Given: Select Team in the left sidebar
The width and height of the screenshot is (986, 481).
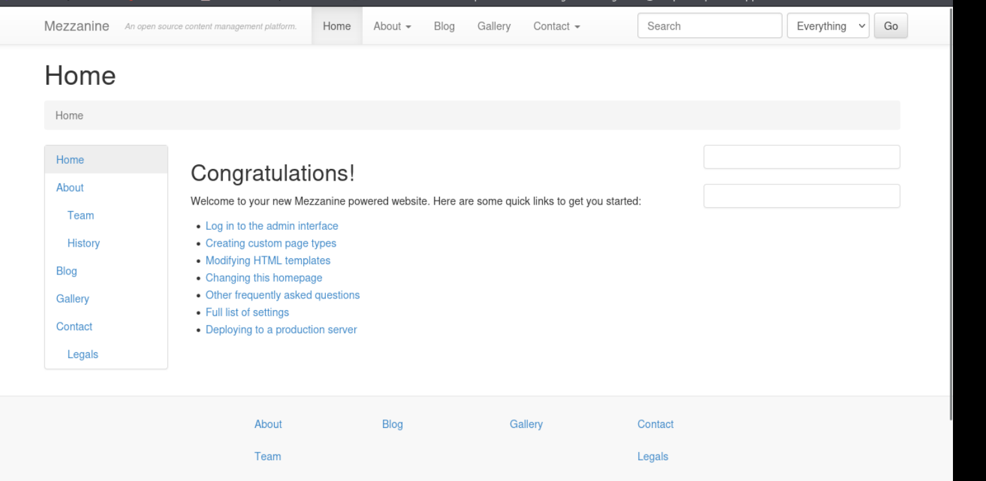Looking at the screenshot, I should coord(80,216).
